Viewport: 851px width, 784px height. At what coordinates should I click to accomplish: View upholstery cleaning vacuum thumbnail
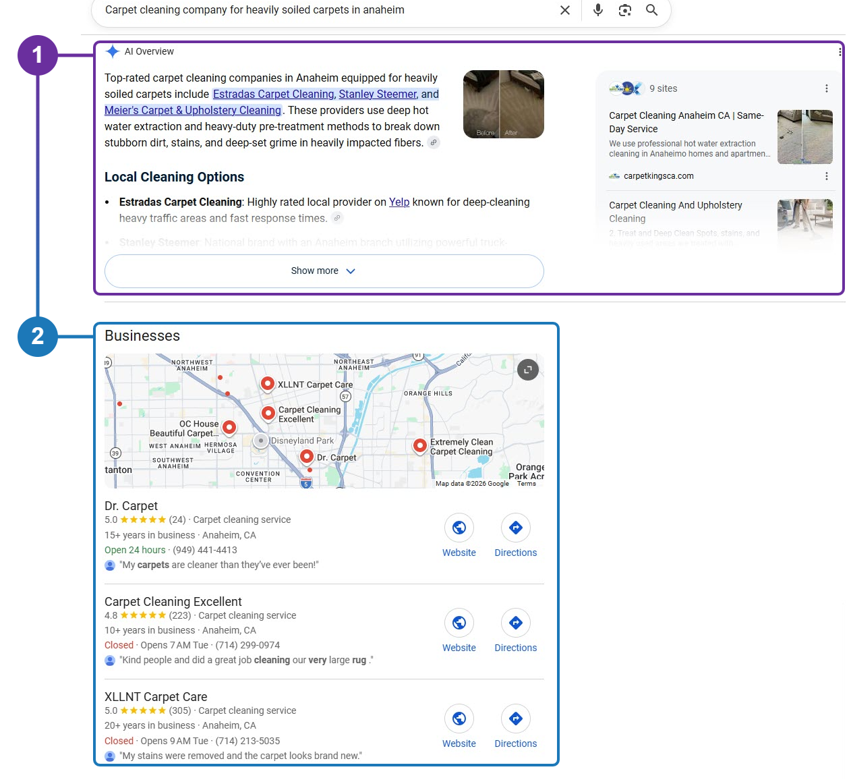pos(805,224)
